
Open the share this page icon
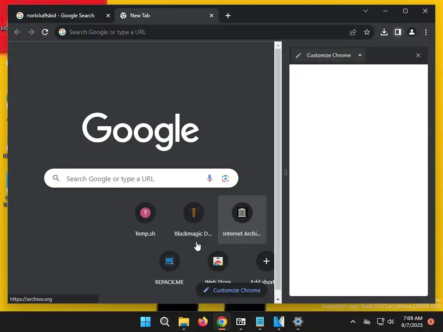point(353,32)
